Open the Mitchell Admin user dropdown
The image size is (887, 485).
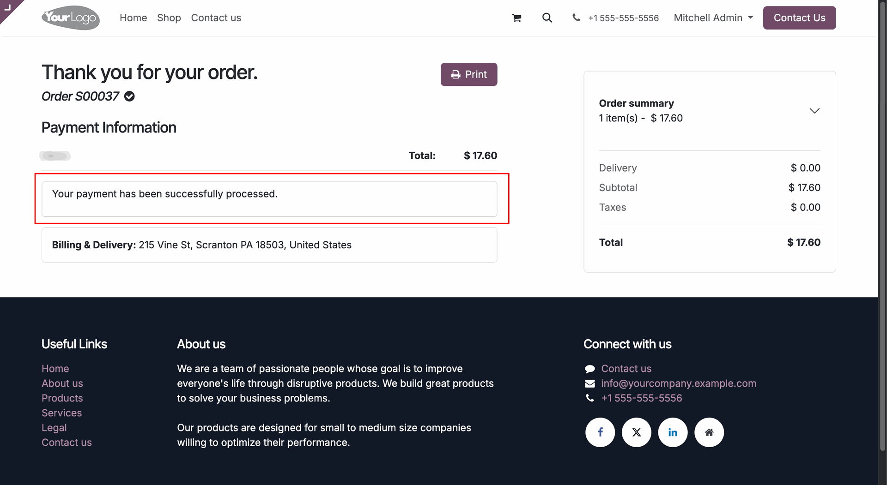tap(713, 18)
